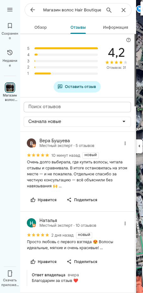
Task: Click the Оставить отзыв button
Action: click(x=77, y=87)
